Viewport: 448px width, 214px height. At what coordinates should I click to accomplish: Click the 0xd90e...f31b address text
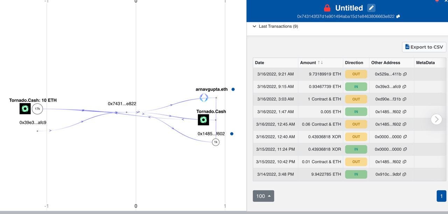388,99
